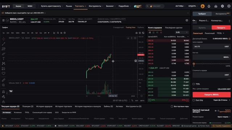
Task: Select the Market (Рыночный) order tab
Action: click(210, 33)
